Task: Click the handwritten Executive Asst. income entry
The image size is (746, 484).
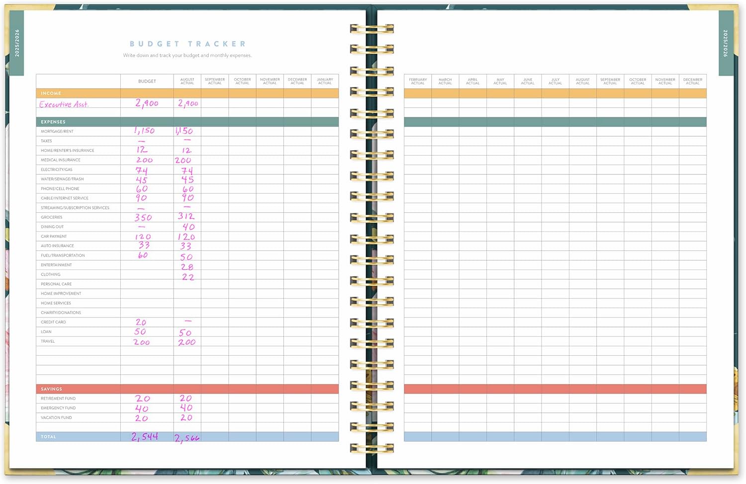Action: pyautogui.click(x=64, y=104)
